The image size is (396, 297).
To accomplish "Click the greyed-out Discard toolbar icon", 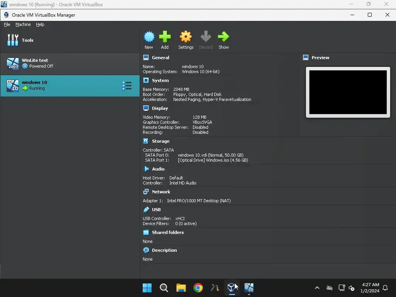I will point(206,37).
